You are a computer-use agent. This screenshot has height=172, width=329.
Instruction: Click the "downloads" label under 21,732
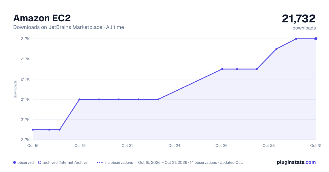pyautogui.click(x=304, y=28)
